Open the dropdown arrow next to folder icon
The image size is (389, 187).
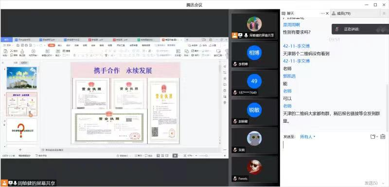tap(377, 137)
